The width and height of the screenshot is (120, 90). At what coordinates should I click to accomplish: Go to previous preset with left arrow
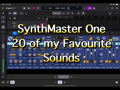pos(54,39)
